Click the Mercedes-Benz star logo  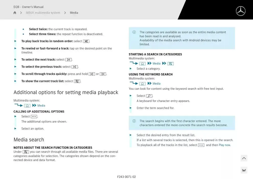click(x=240, y=11)
